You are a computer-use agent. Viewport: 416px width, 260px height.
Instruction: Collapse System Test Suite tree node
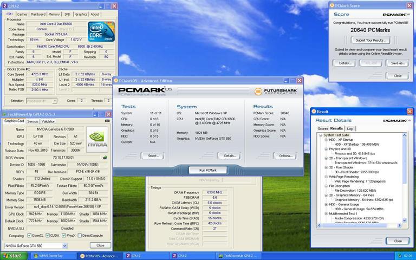[320, 135]
